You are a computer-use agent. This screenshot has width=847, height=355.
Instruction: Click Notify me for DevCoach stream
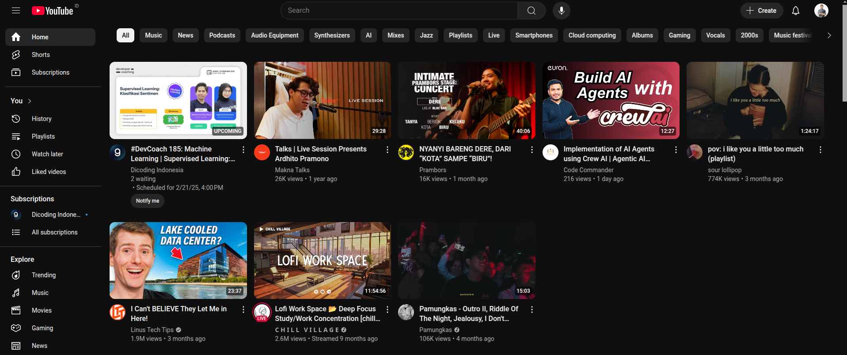[148, 201]
